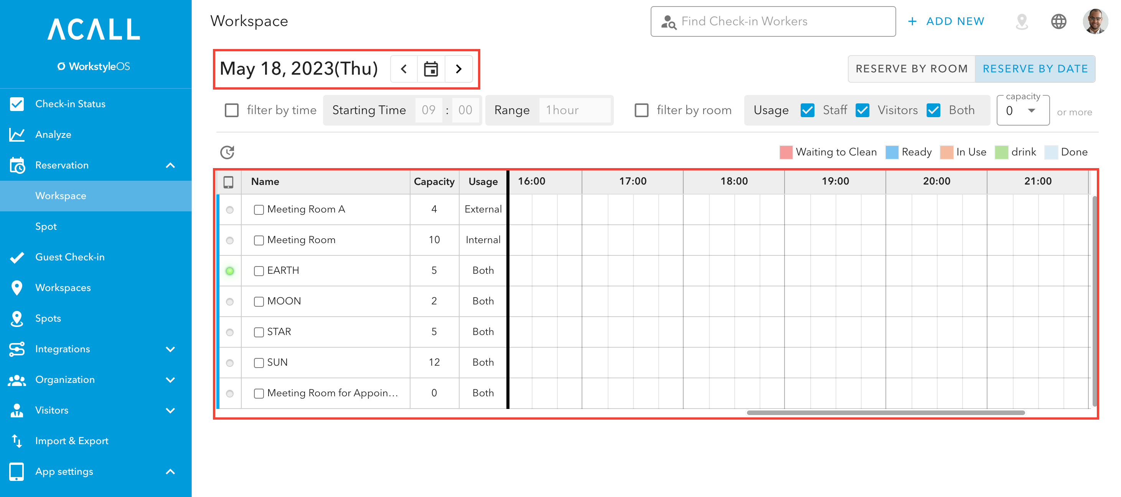Screen dimensions: 1121x497
Task: Expand the Visitors menu
Action: pos(171,410)
